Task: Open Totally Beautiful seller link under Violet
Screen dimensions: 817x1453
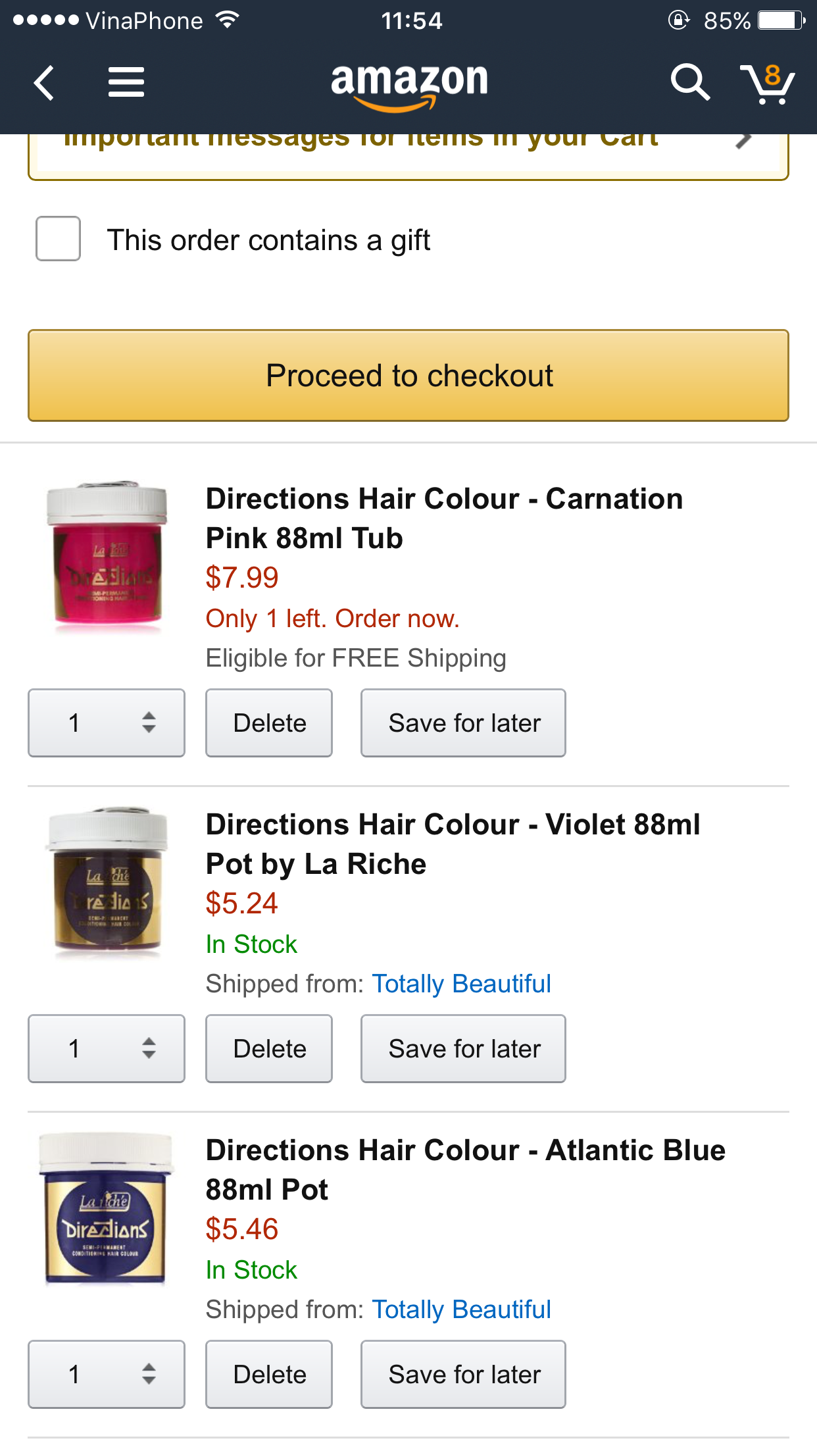Action: pos(461,984)
